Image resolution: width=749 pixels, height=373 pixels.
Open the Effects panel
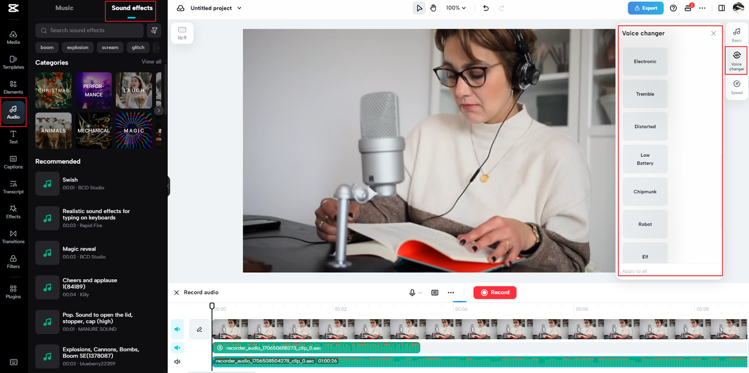pyautogui.click(x=13, y=212)
